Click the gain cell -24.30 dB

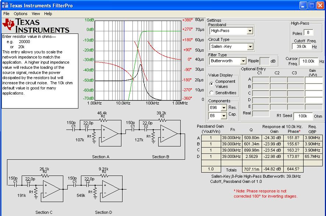click(x=272, y=138)
